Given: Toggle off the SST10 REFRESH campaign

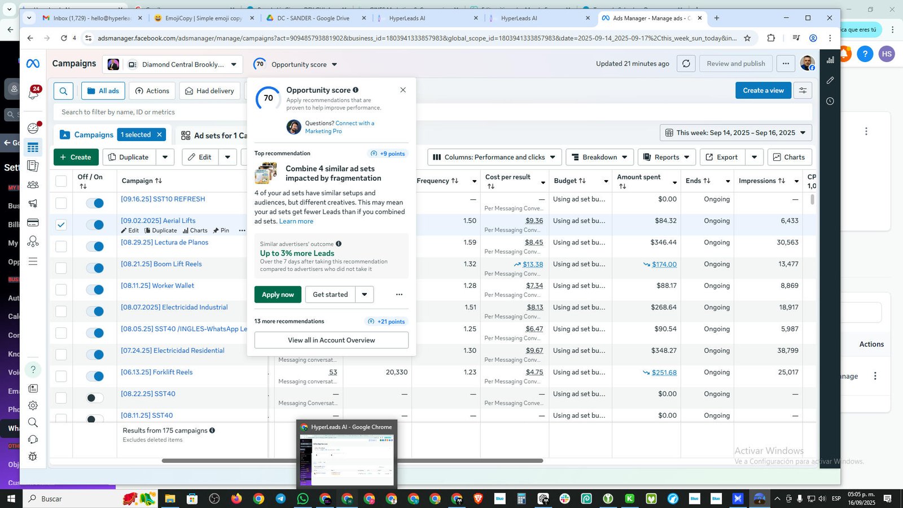Looking at the screenshot, I should (95, 203).
